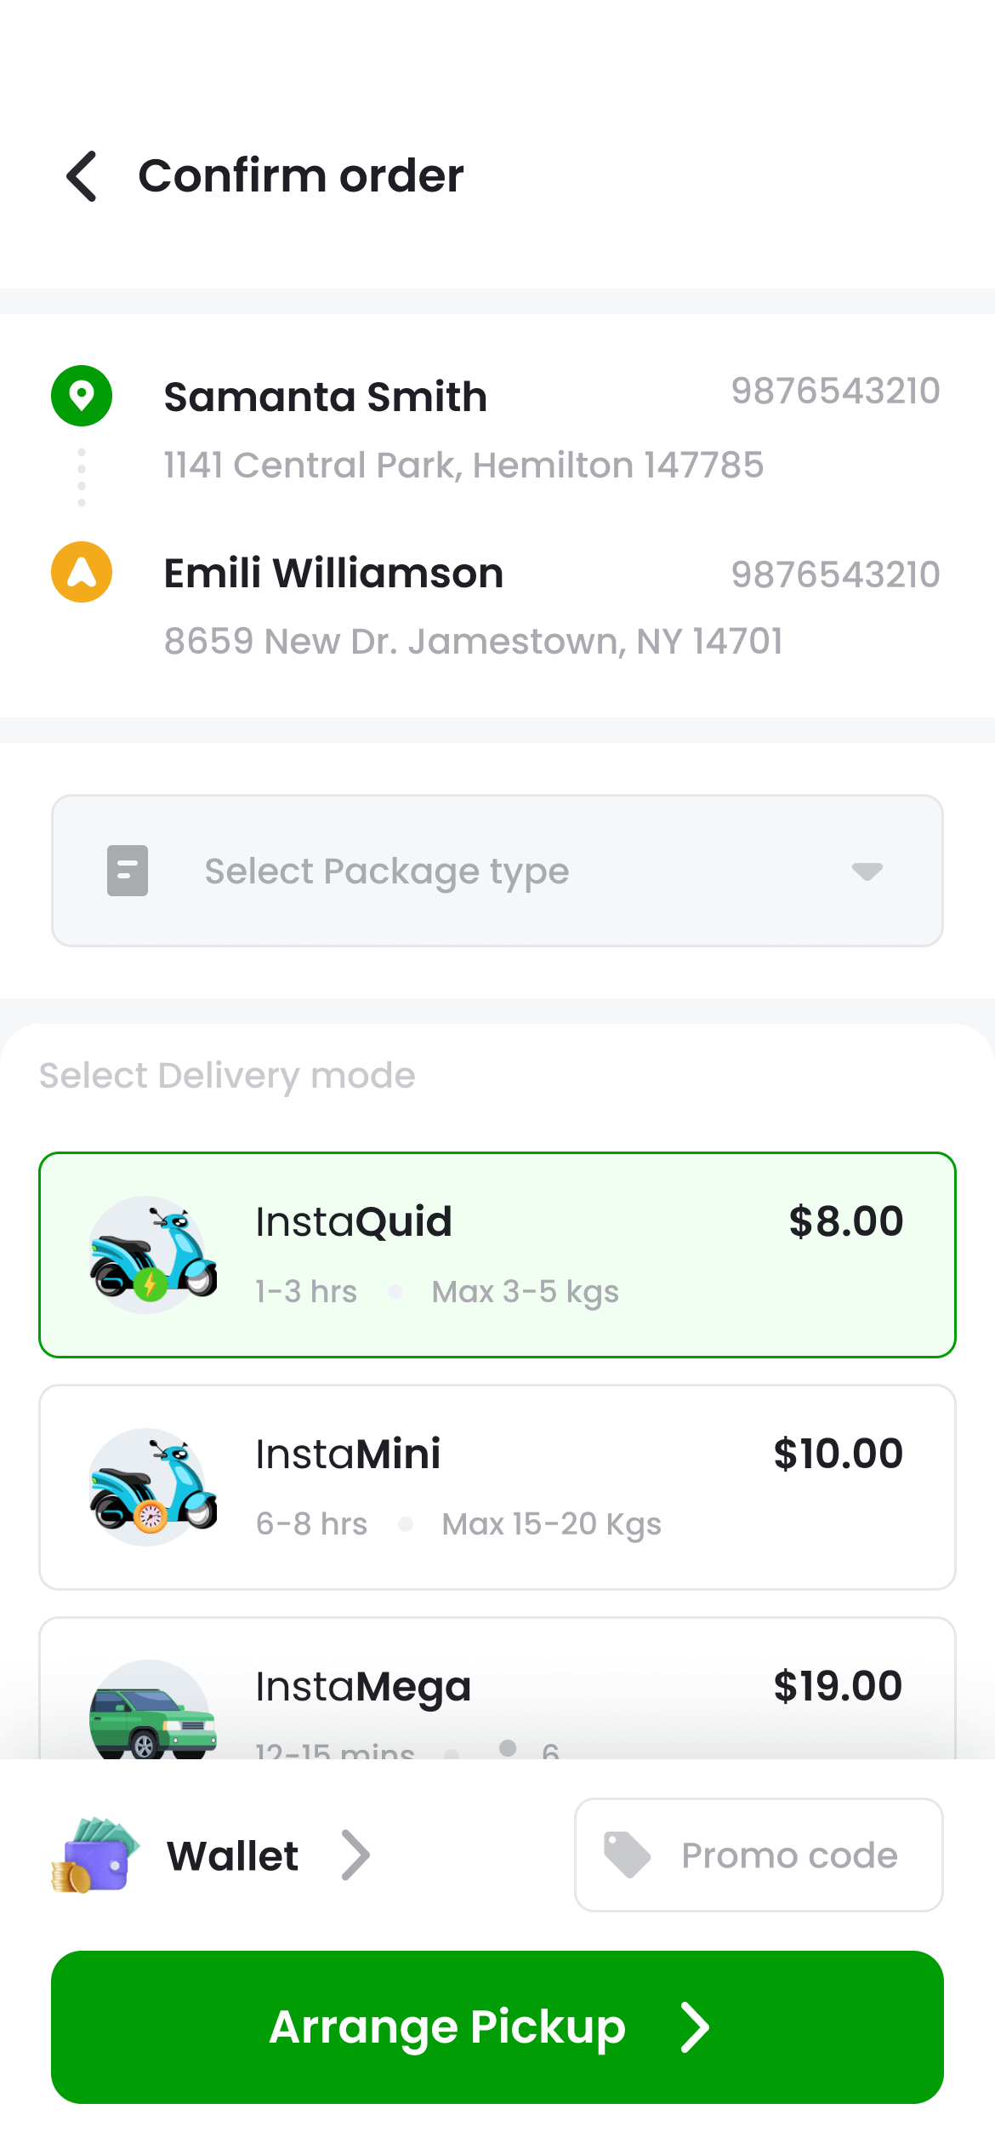Viewport: 995px width, 2155px height.
Task: Click the promo code tag icon
Action: tap(627, 1855)
